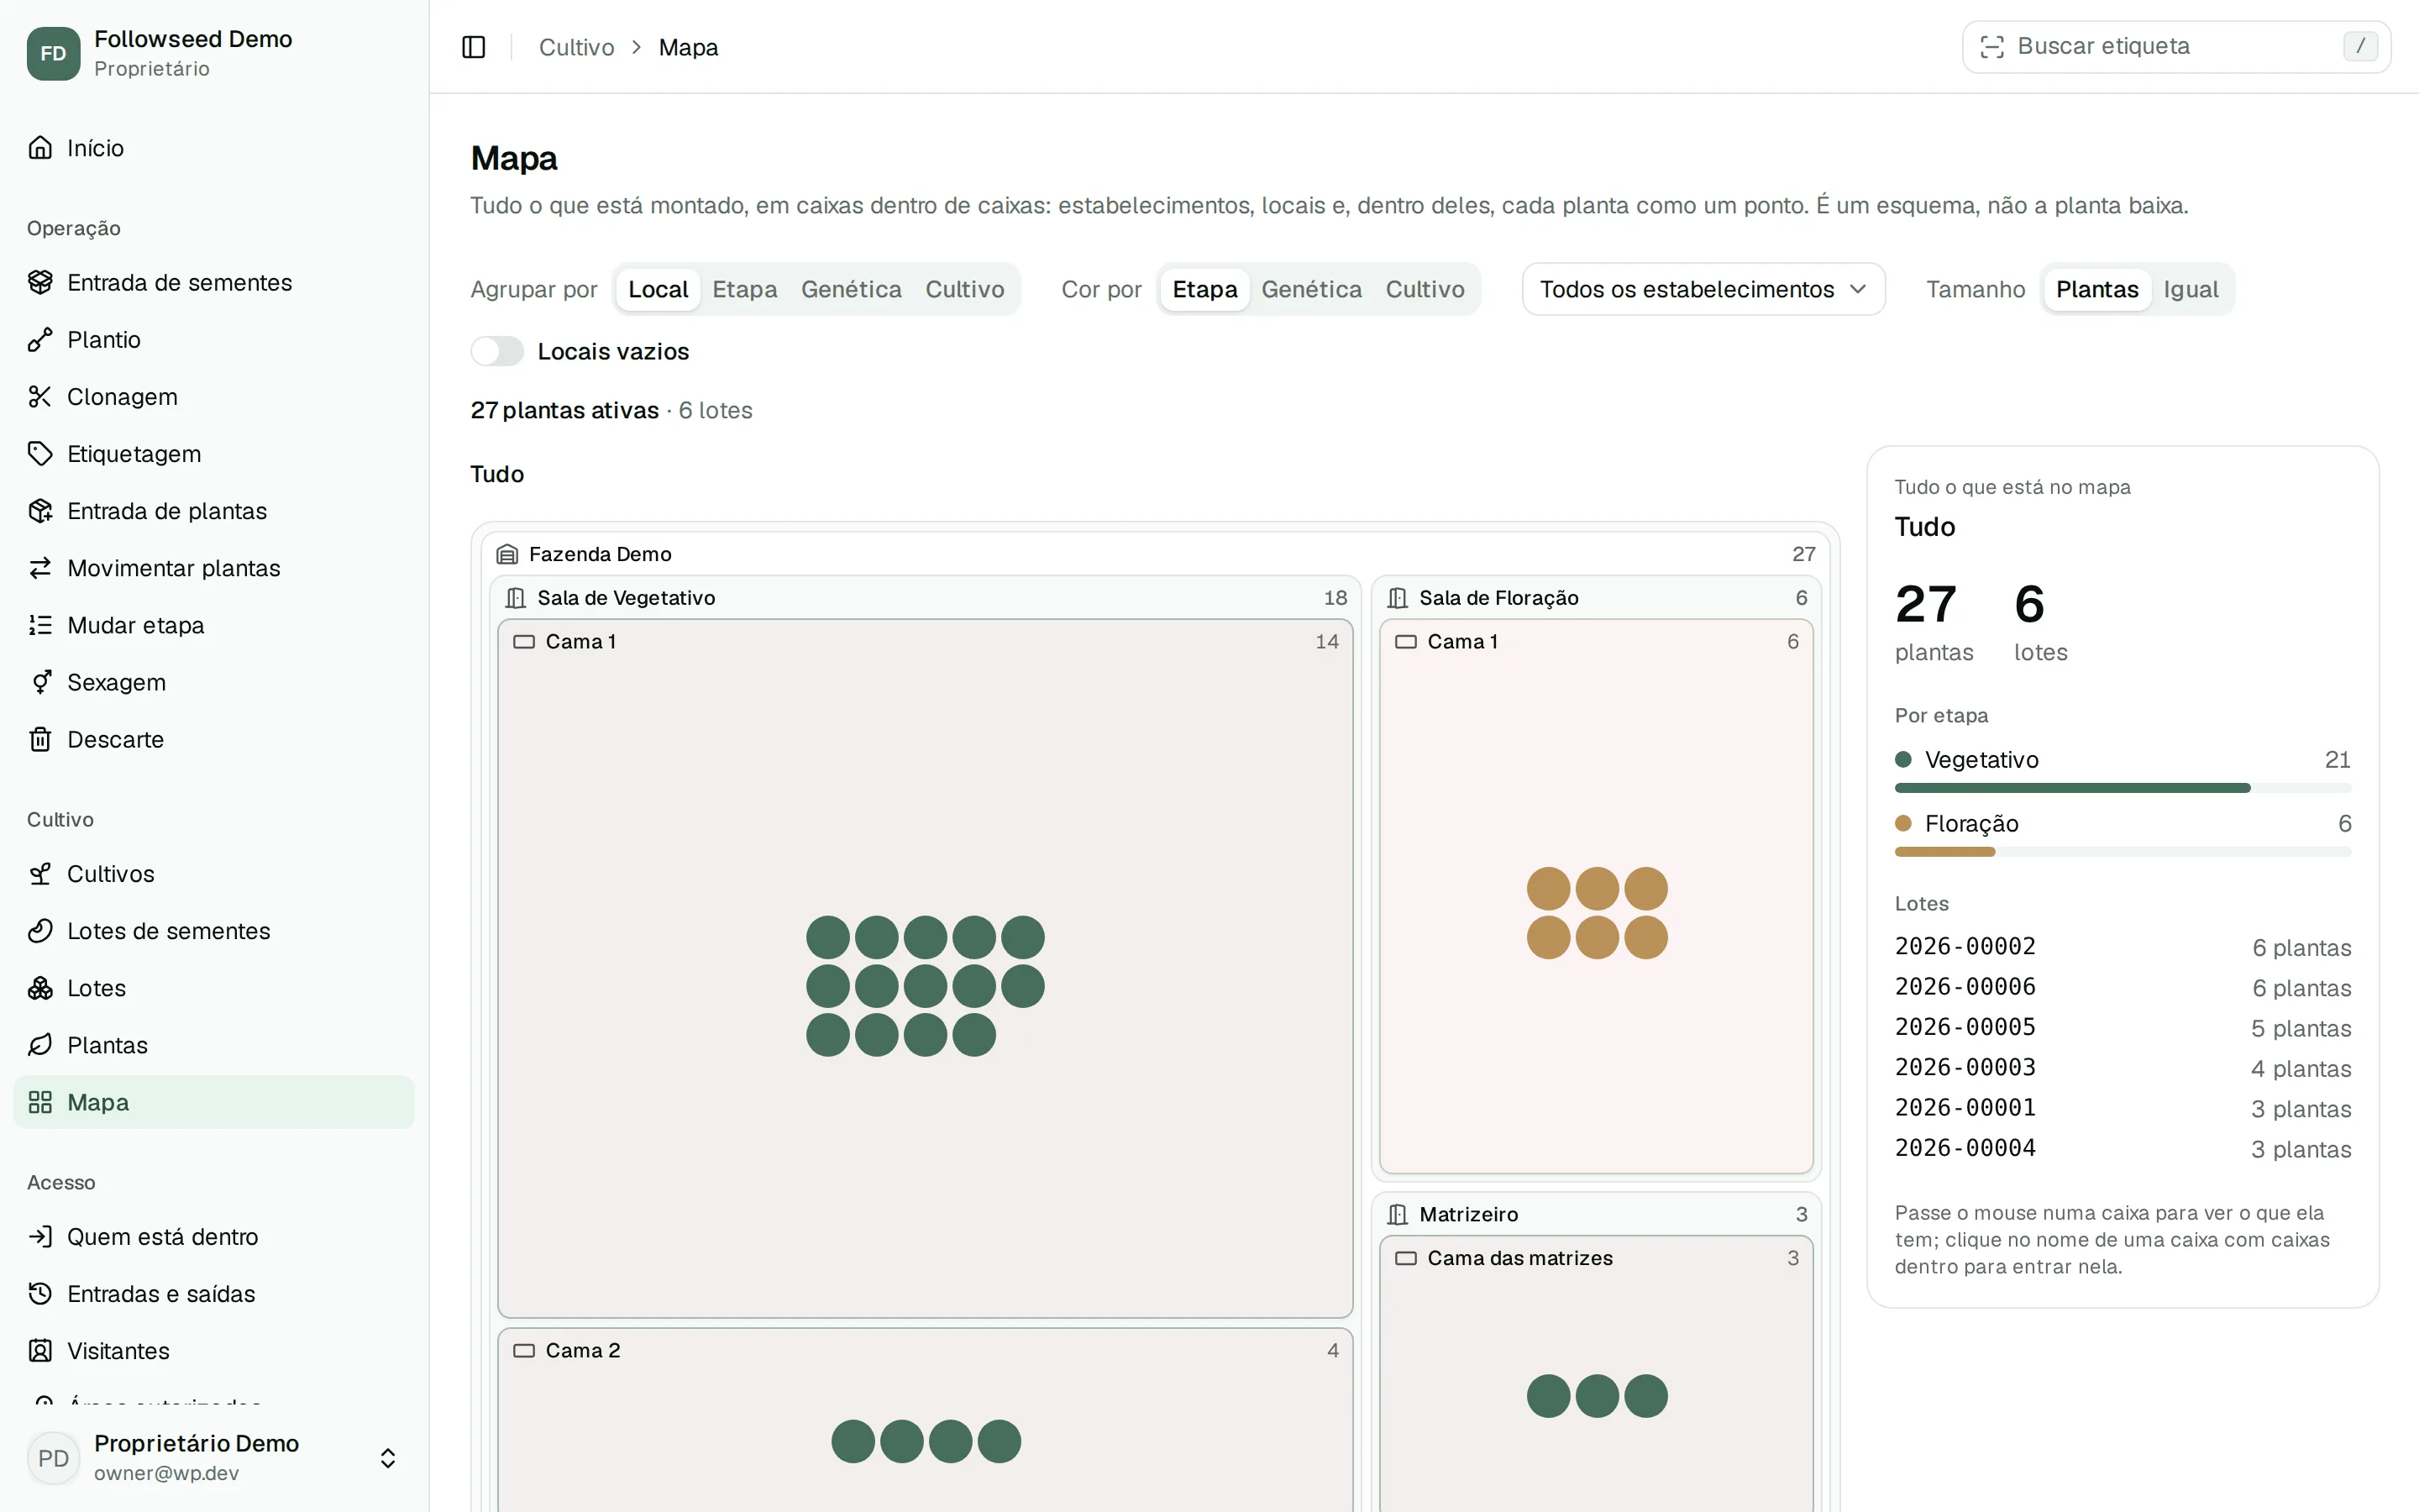Enter Sala de Vegetativo box
2419x1512 pixels.
pyautogui.click(x=626, y=598)
